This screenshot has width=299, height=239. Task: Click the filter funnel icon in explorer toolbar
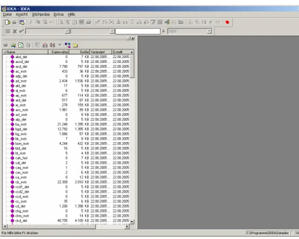[60, 45]
